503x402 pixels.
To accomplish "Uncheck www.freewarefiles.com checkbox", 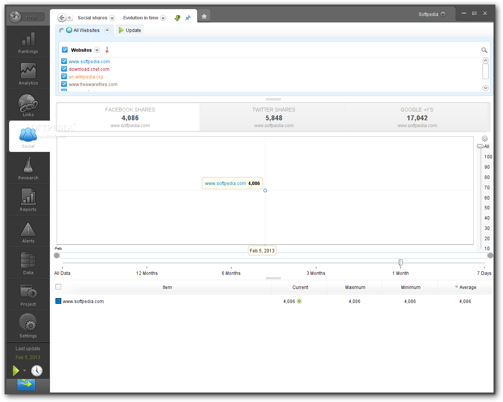I will pos(64,84).
